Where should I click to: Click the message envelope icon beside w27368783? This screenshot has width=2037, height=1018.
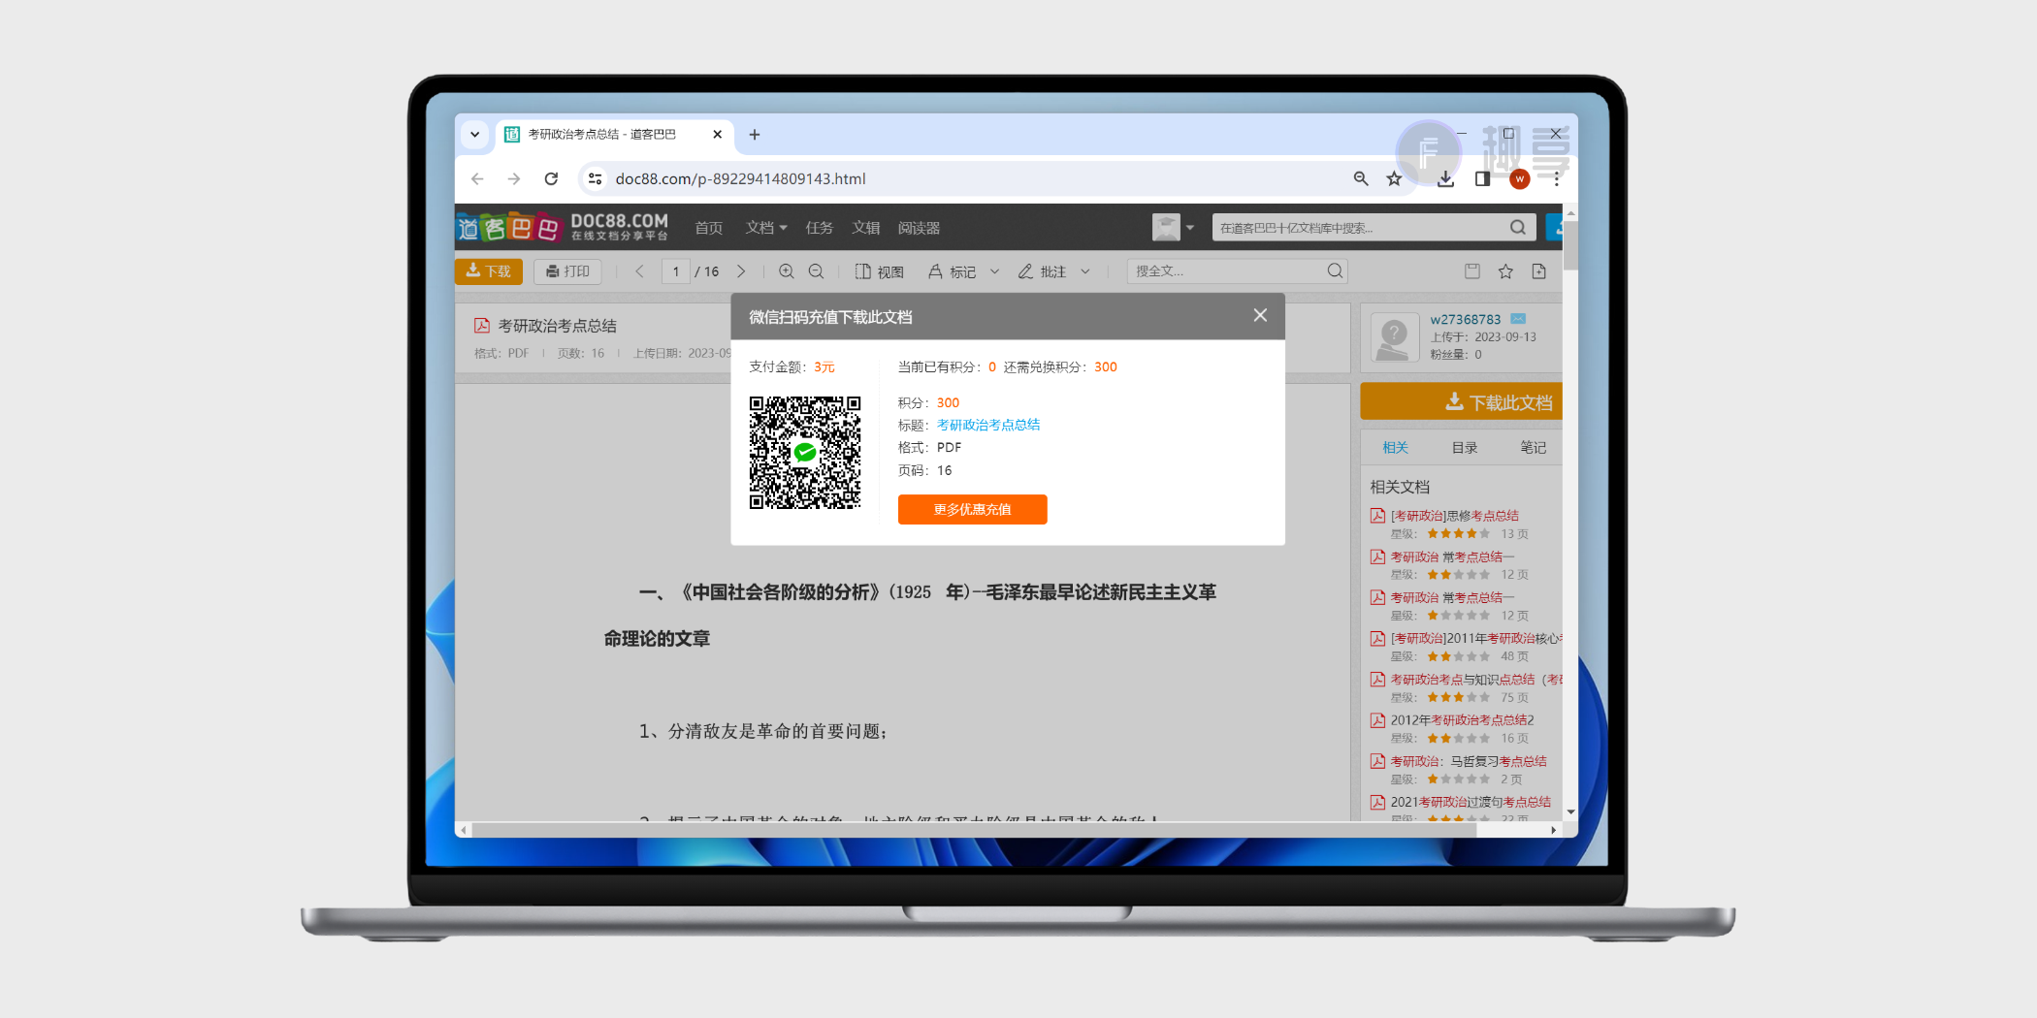coord(1518,319)
